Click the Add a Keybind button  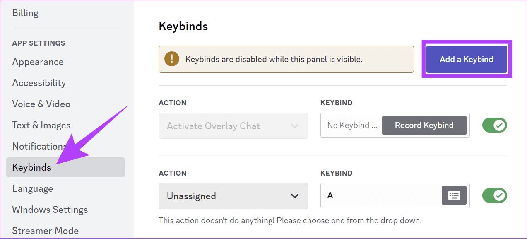pyautogui.click(x=466, y=59)
